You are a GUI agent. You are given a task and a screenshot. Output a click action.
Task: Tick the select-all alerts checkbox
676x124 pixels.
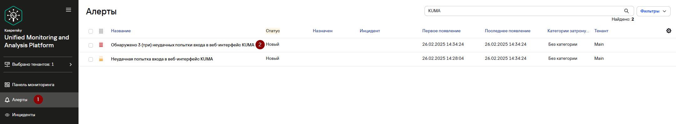click(91, 31)
